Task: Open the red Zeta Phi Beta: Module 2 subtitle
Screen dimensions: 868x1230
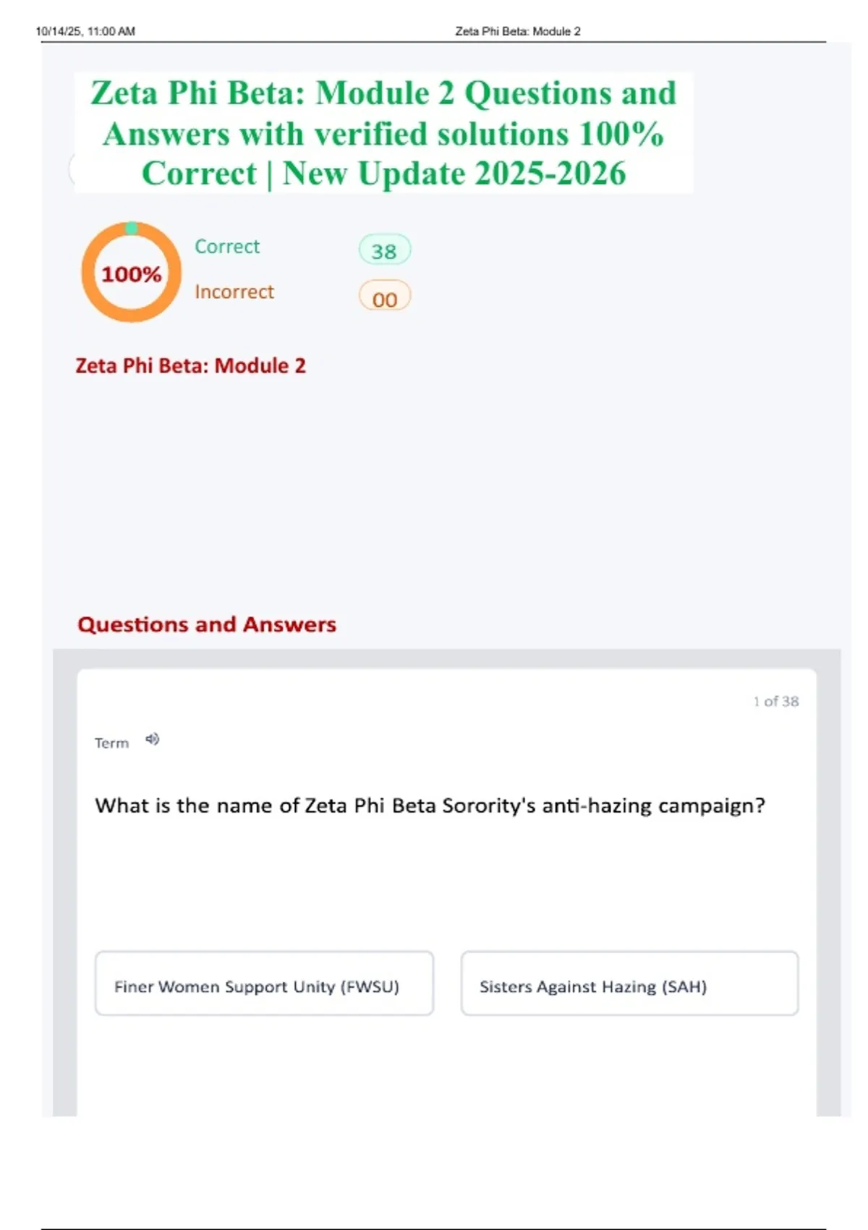Action: [190, 365]
